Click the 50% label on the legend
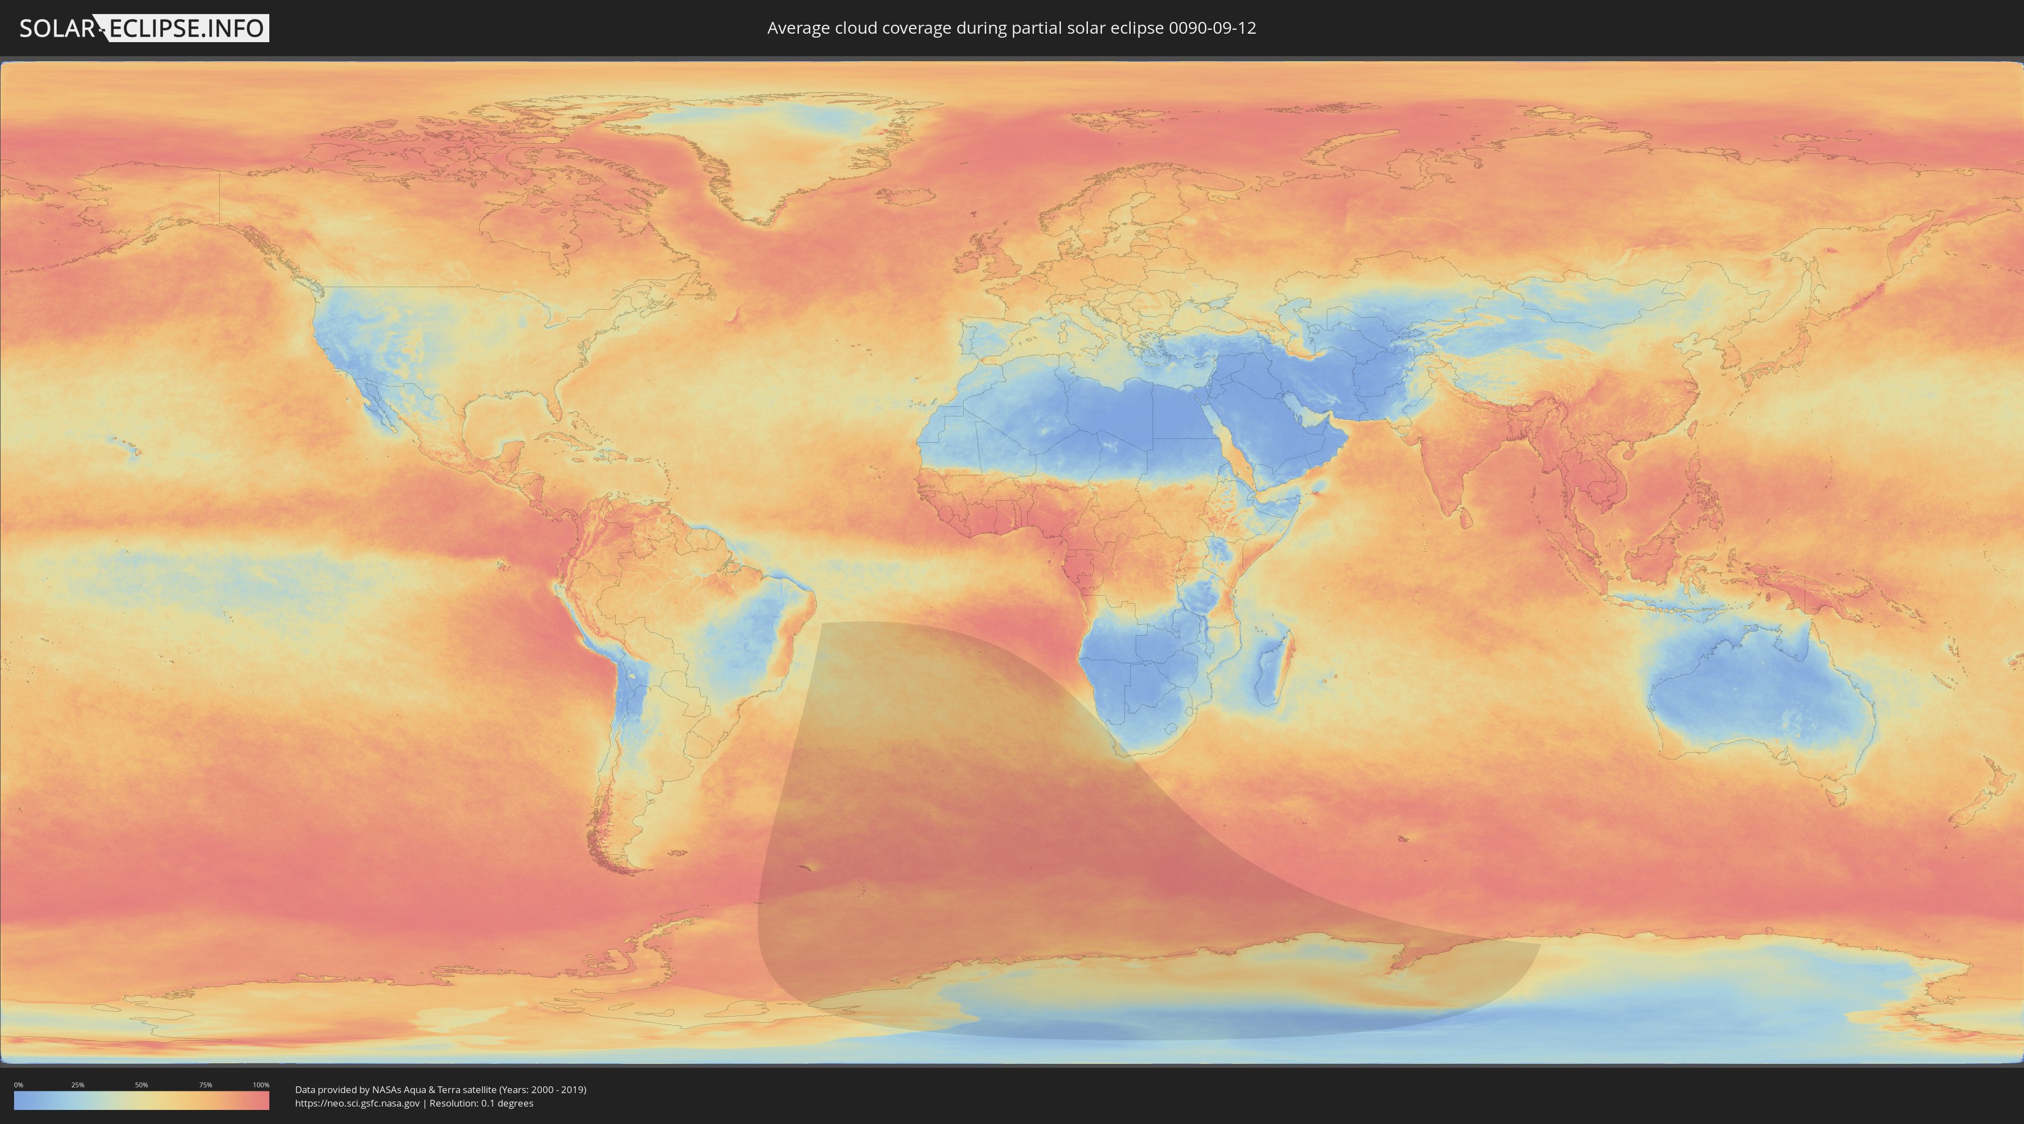 (142, 1085)
